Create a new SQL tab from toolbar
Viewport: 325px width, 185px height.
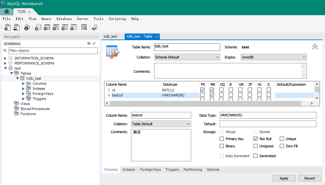(x=8, y=27)
